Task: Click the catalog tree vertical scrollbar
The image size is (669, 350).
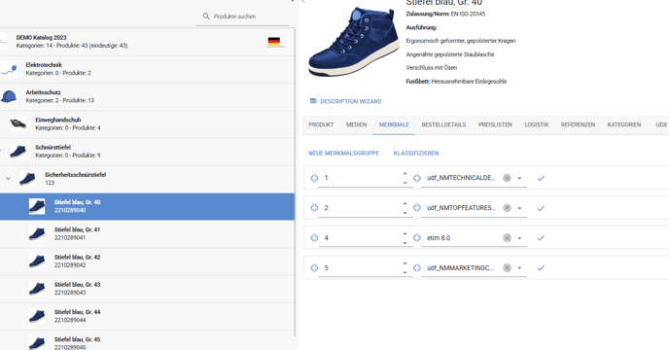Action: (296, 183)
